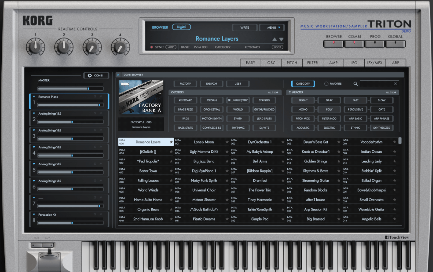Click the search magnifier icon

point(355,84)
